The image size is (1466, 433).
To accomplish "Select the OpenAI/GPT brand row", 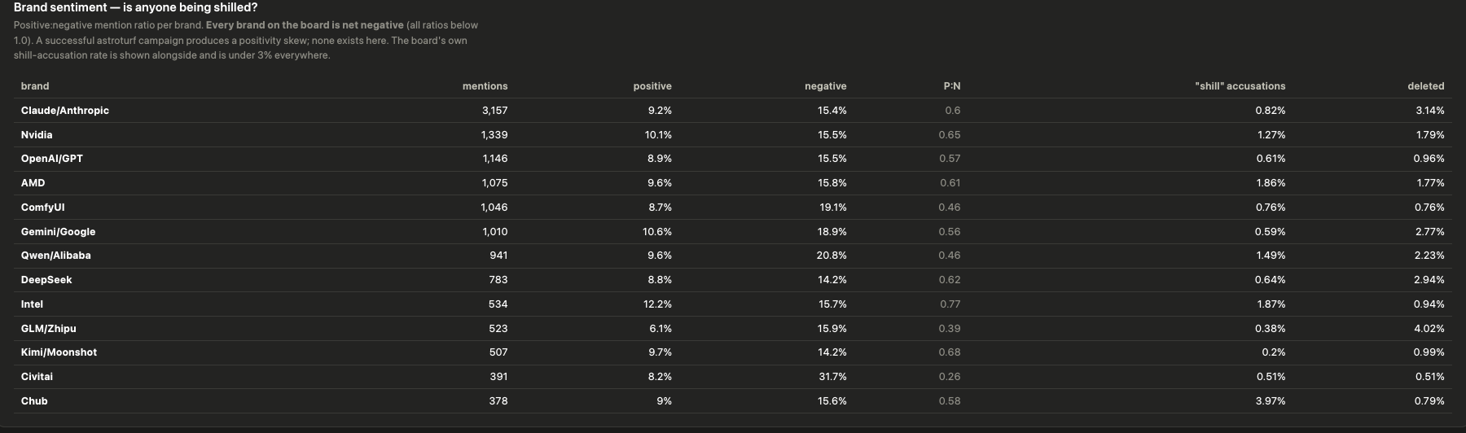I will 733,159.
